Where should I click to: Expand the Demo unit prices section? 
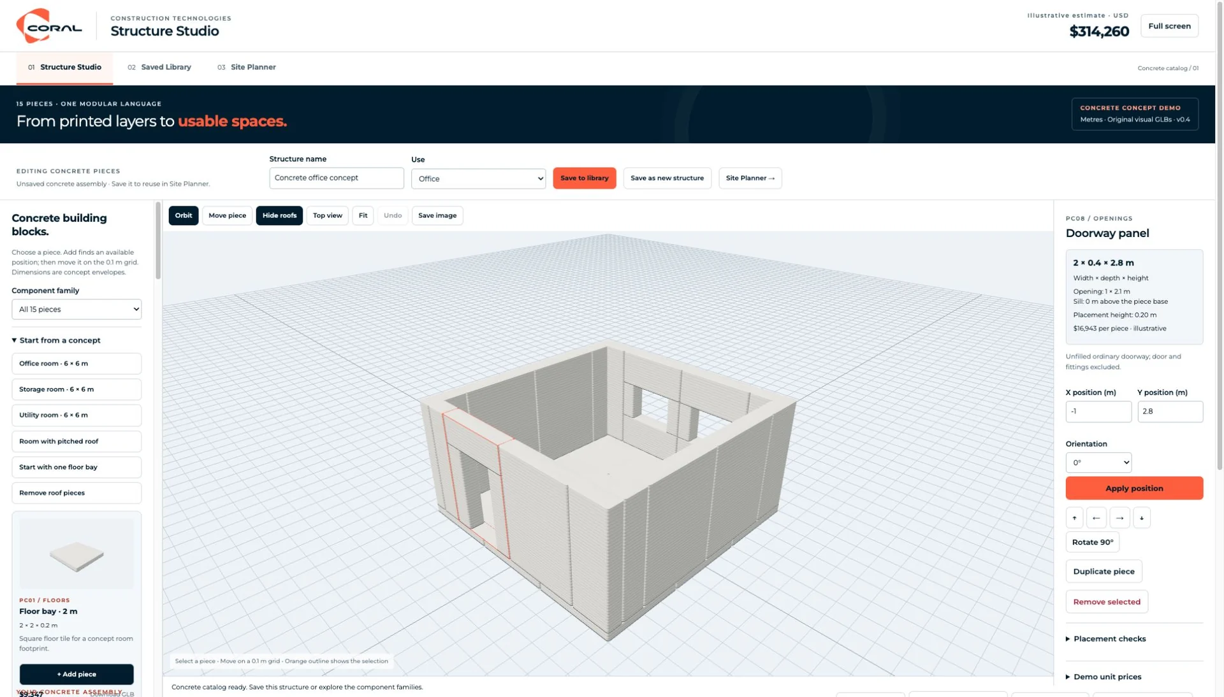coord(1104,677)
